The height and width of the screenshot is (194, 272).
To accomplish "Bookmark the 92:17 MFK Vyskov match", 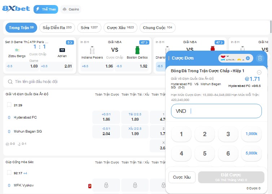I will tap(9, 173).
